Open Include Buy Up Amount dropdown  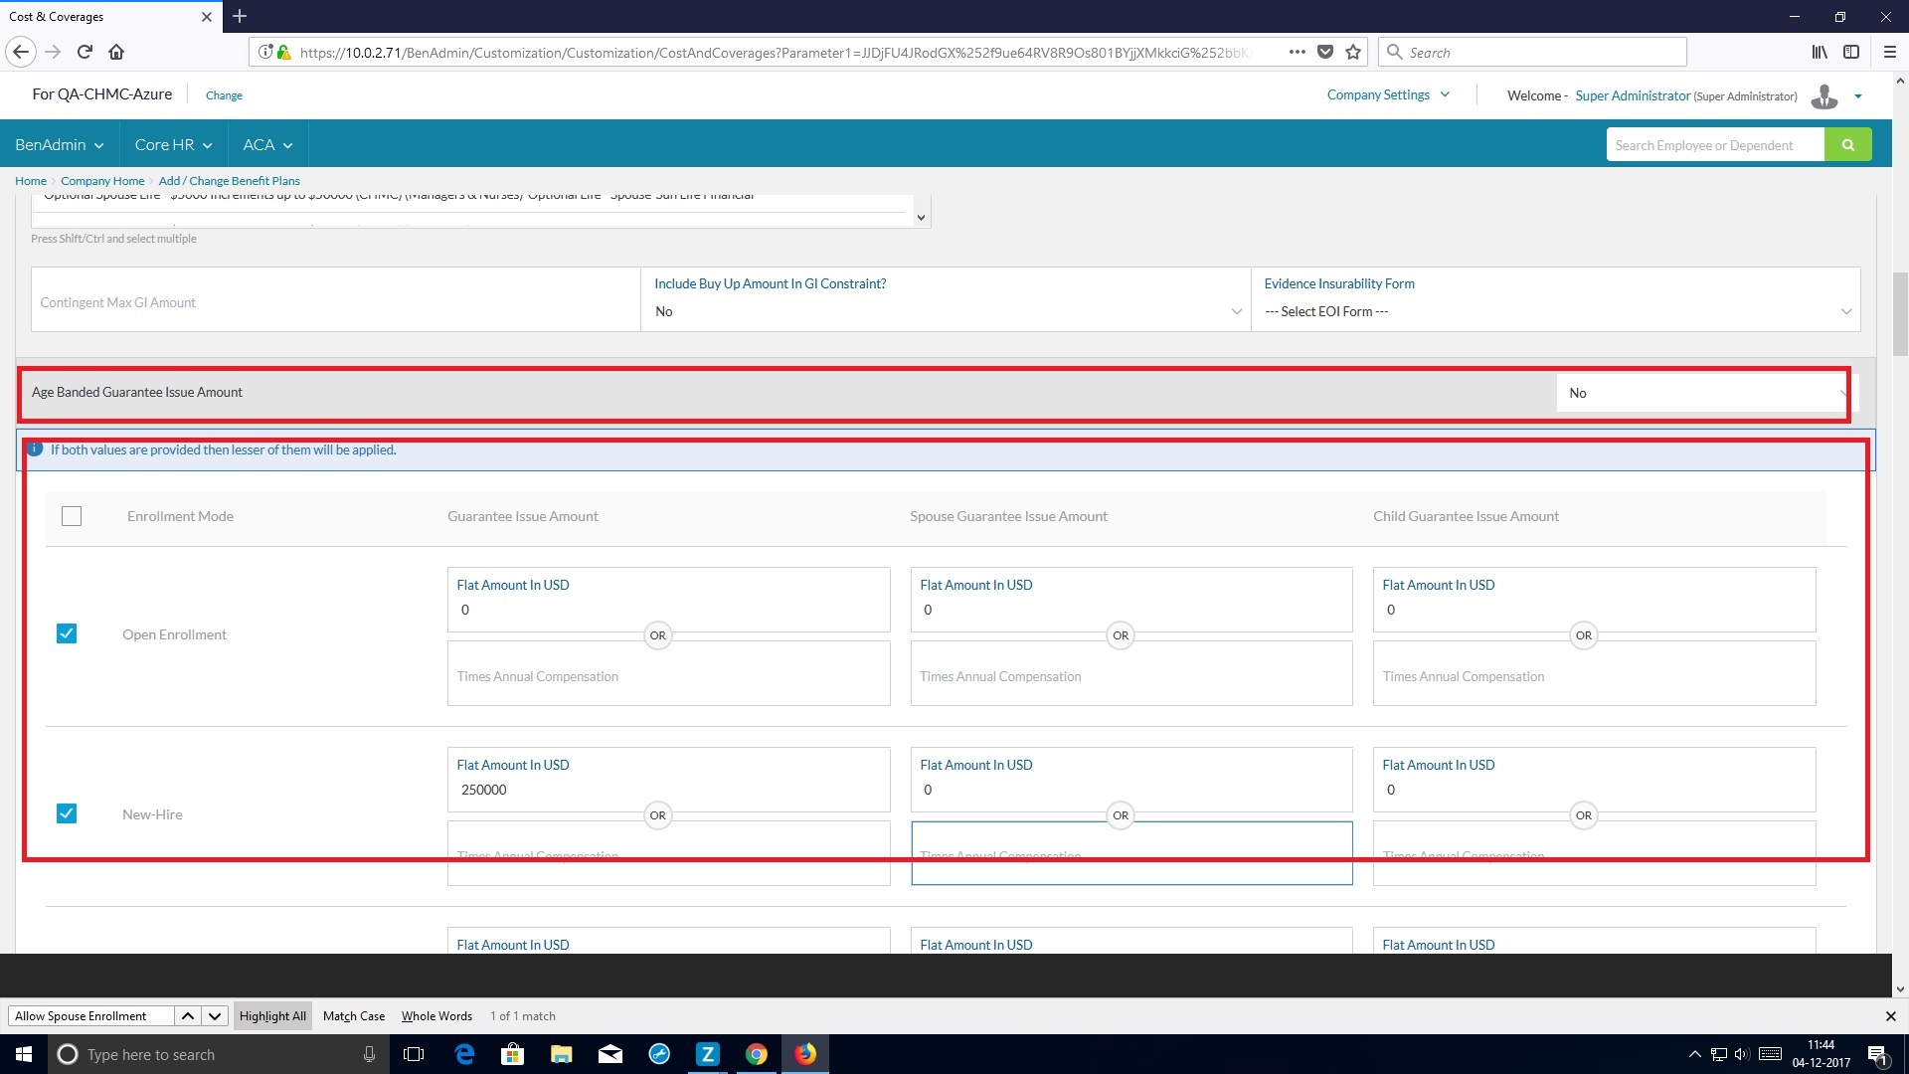coord(946,311)
